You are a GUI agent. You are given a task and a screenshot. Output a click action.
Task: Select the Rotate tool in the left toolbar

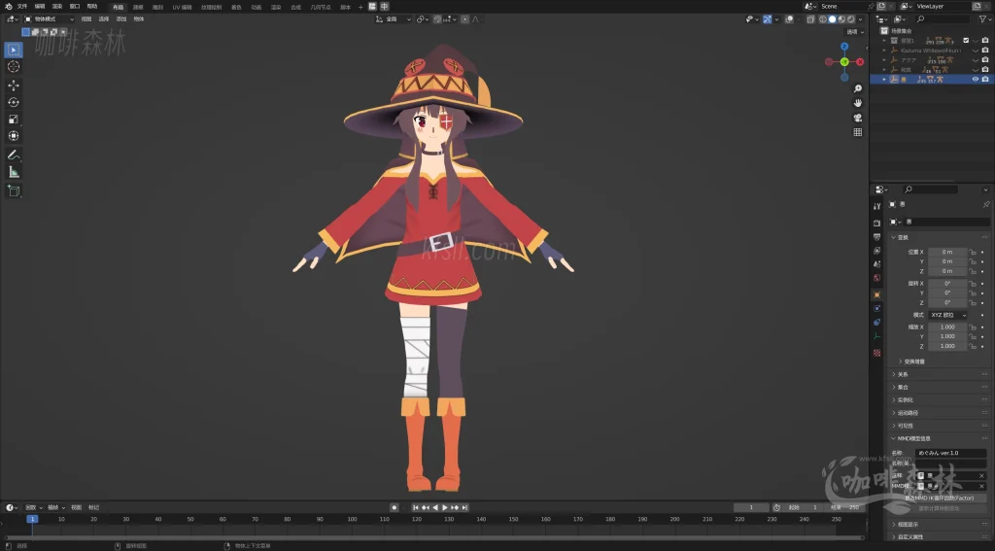14,102
